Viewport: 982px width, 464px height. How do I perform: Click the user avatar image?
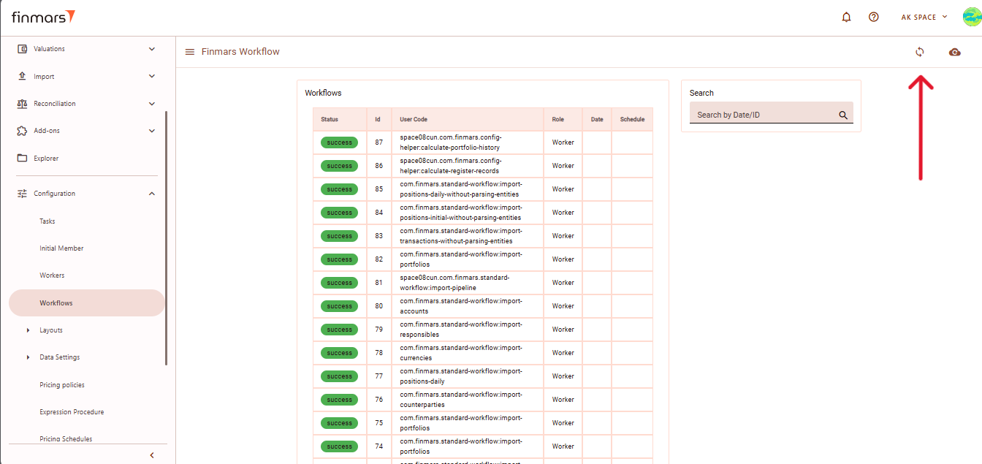pyautogui.click(x=971, y=17)
